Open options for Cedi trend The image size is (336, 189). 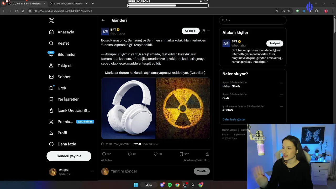click(x=281, y=95)
